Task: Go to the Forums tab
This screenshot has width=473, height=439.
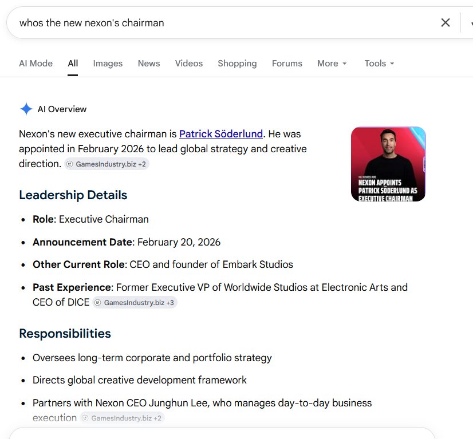Action: (x=287, y=64)
